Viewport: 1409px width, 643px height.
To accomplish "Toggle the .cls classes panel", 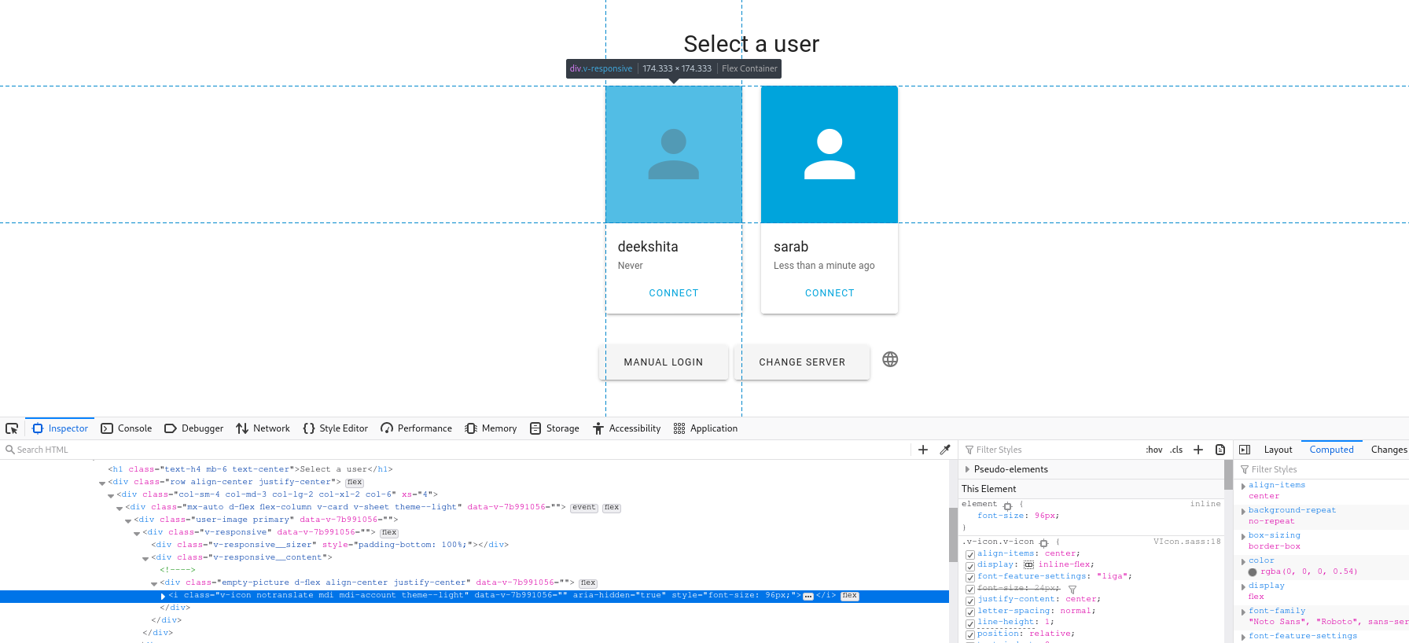I will [1176, 450].
